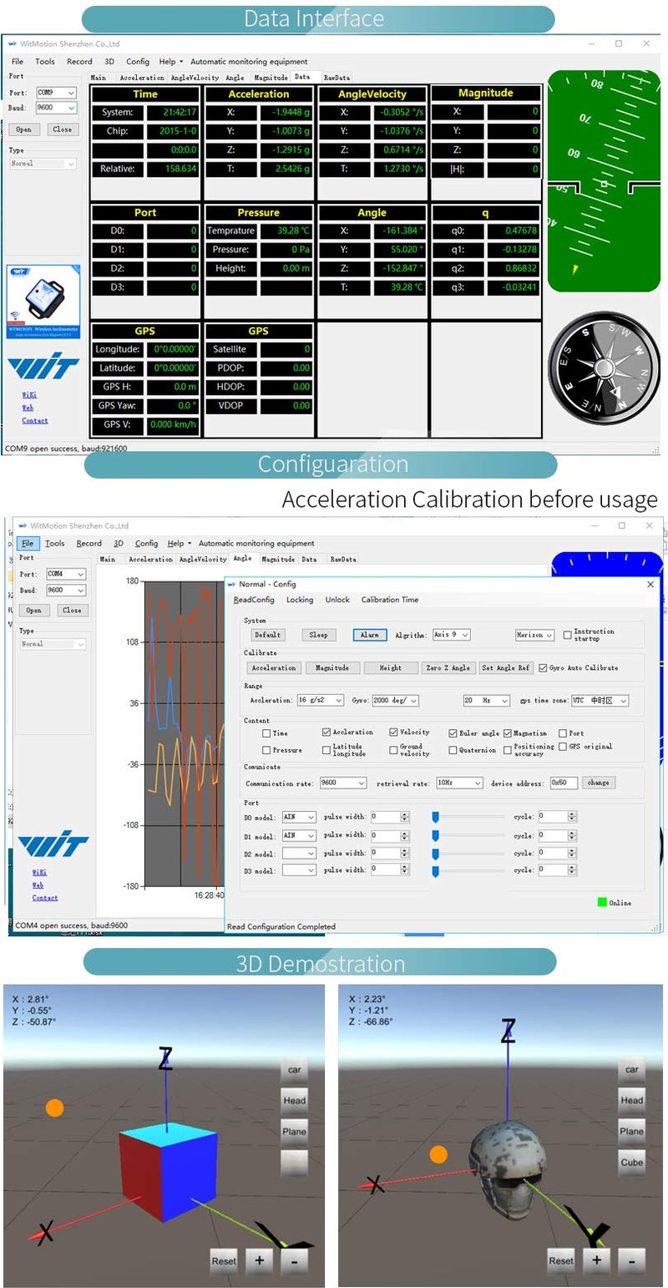This screenshot has width=668, height=1288.
Task: Switch 3D demonstration to Cube model
Action: (631, 1163)
